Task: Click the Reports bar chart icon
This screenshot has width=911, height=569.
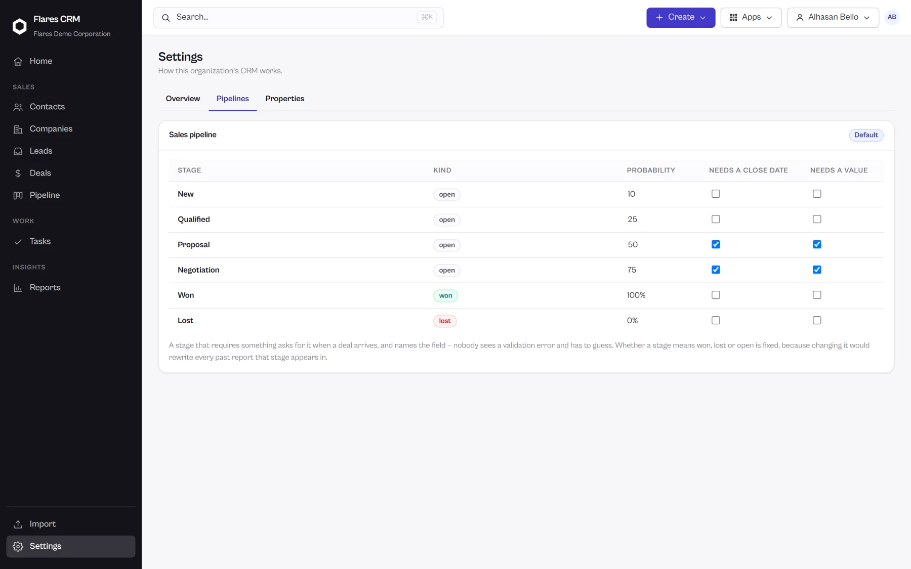Action: (x=18, y=288)
